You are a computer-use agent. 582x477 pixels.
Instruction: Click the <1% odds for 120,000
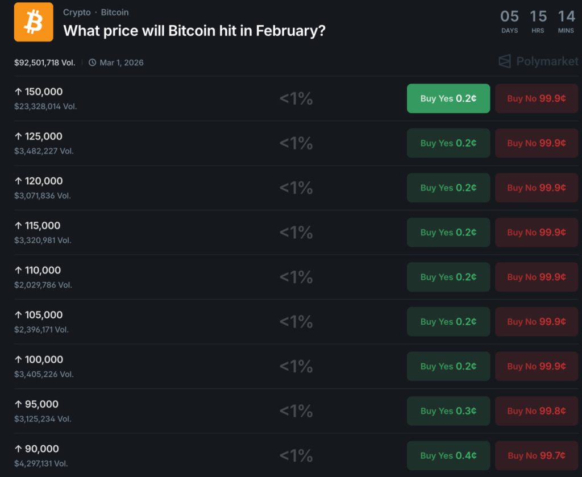296,188
